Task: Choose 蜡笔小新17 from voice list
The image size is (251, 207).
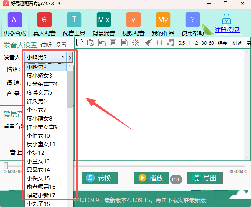Action: pyautogui.click(x=41, y=195)
